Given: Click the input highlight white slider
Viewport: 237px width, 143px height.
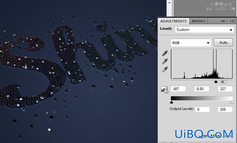Looking at the screenshot, I should pyautogui.click(x=225, y=82).
